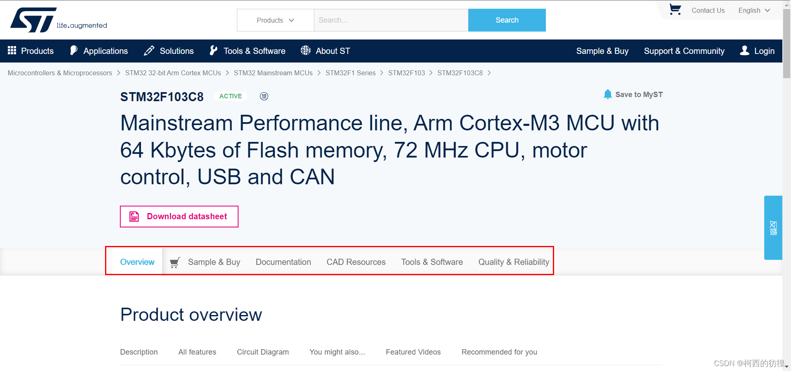Open the shopping cart icon in header

pos(675,9)
